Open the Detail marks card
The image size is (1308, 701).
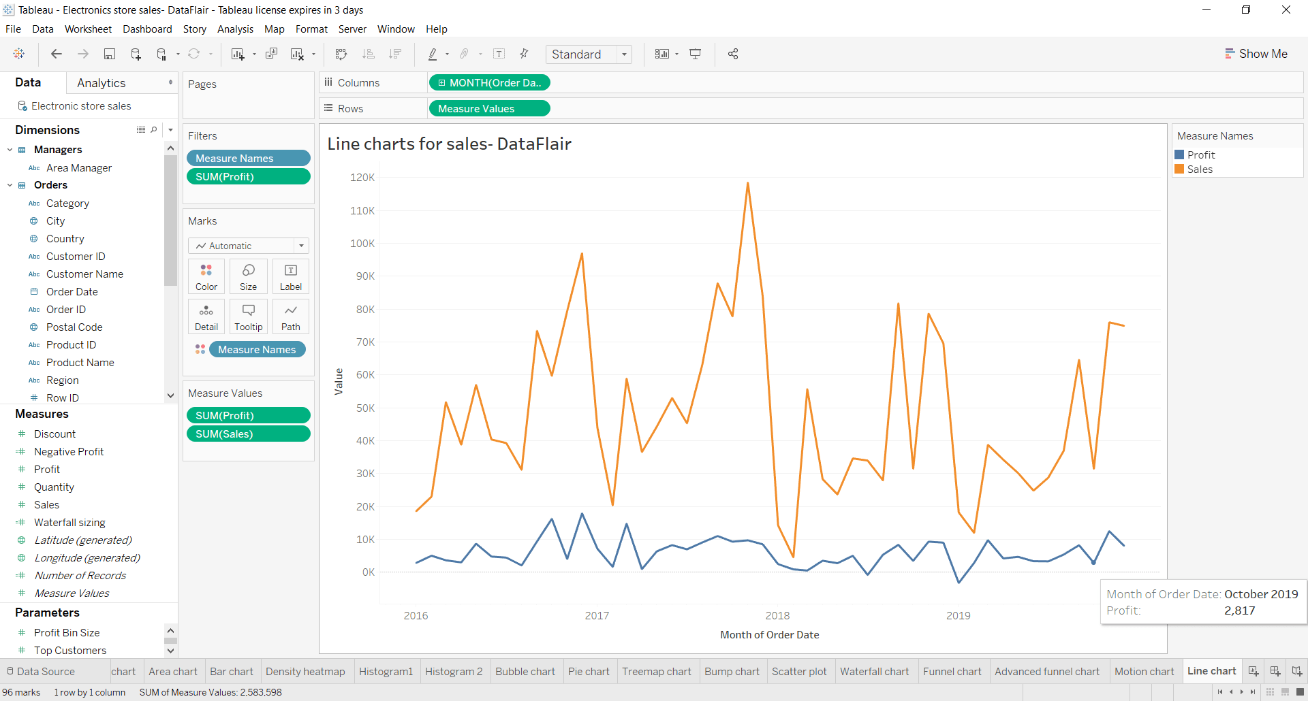[x=206, y=317]
